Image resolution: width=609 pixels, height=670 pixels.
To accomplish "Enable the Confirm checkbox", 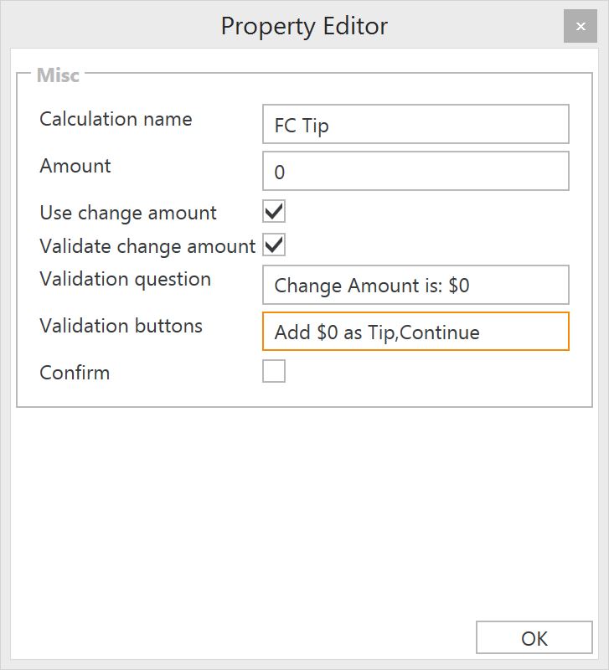I will 274,371.
